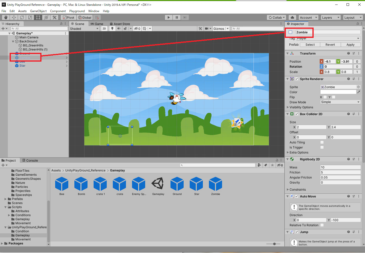Open the cloud Services button
Viewport: 365px width, 253px height.
point(292,17)
